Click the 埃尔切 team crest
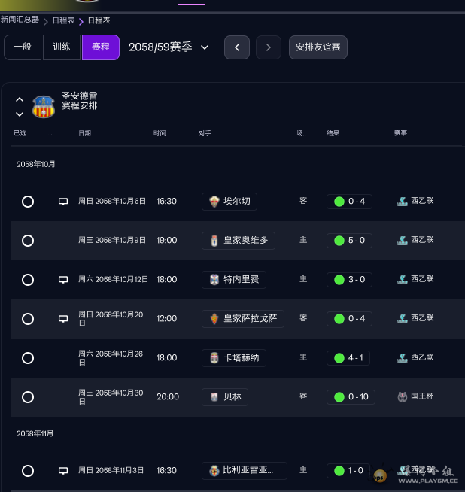 coord(214,202)
